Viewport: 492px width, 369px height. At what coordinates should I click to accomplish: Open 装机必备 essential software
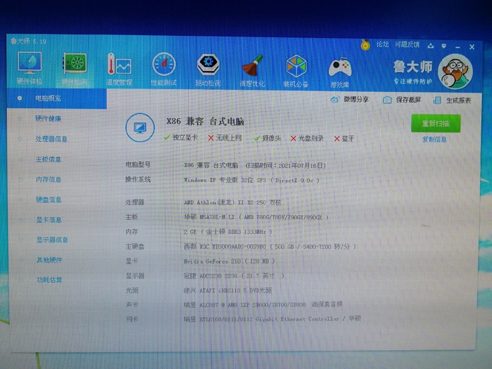[296, 71]
